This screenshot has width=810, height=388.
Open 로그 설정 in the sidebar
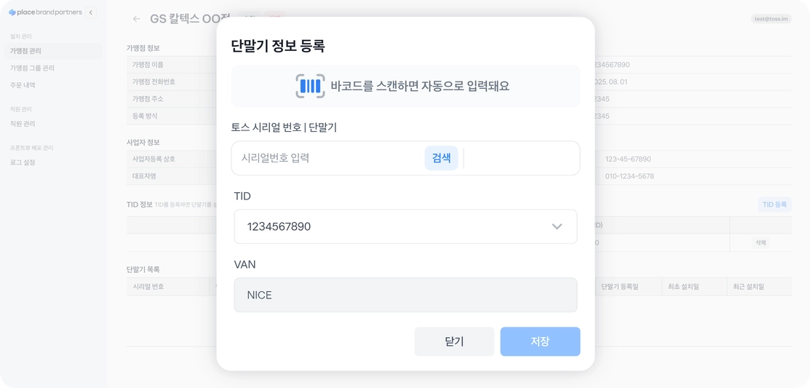click(x=23, y=162)
